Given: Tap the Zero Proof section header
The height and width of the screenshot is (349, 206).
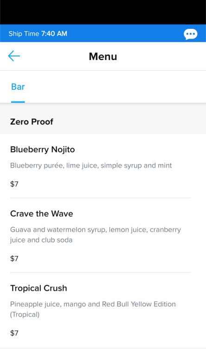Looking at the screenshot, I should tap(32, 122).
